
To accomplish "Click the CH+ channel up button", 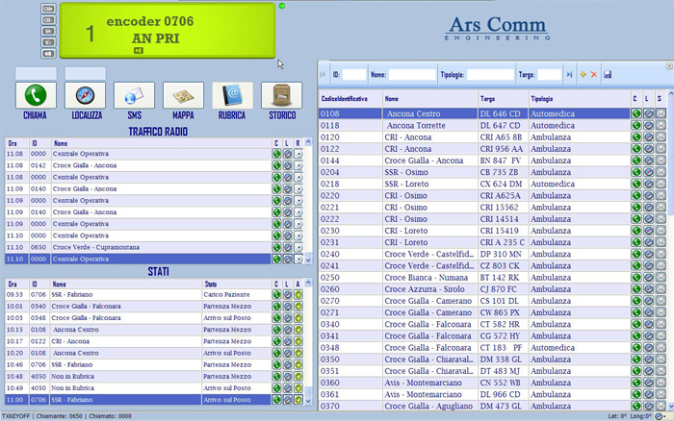I will [48, 9].
